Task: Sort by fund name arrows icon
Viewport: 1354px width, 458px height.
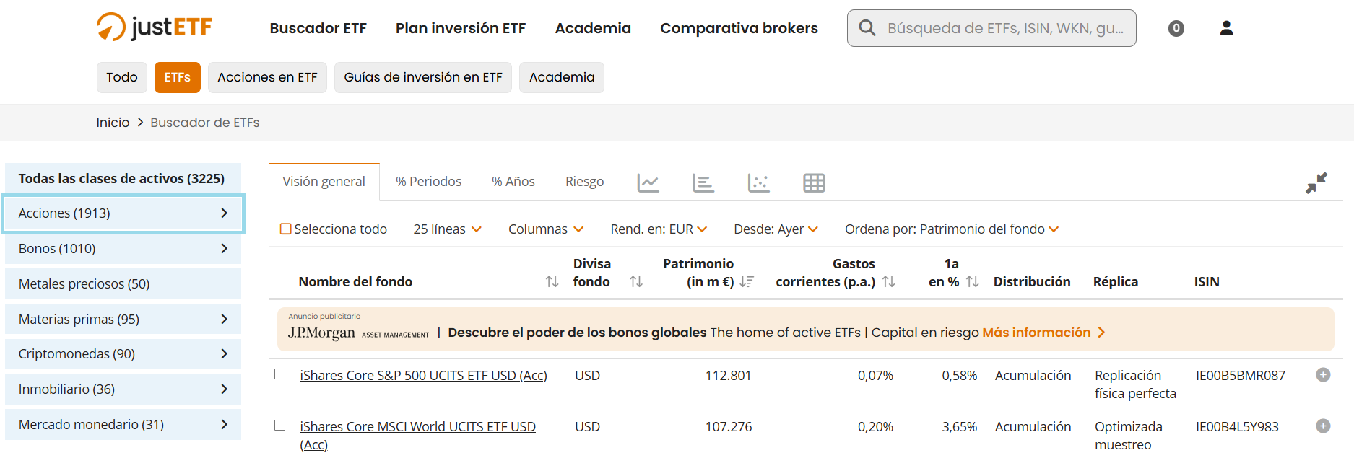Action: [x=552, y=282]
